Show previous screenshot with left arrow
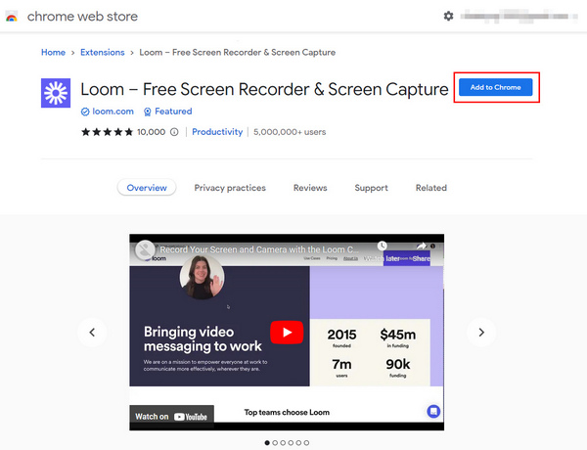 92,332
